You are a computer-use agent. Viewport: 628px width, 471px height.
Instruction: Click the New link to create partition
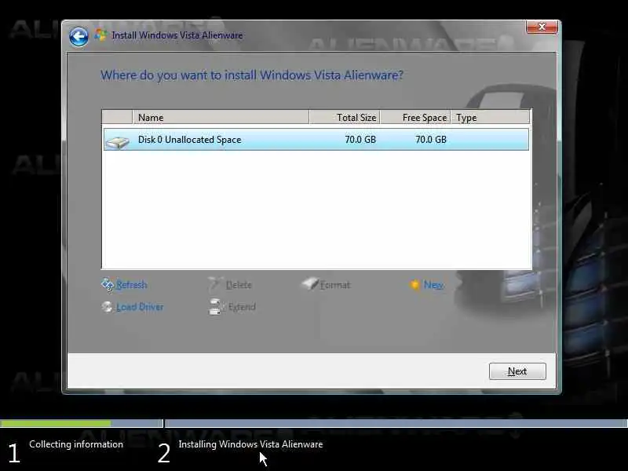point(433,285)
